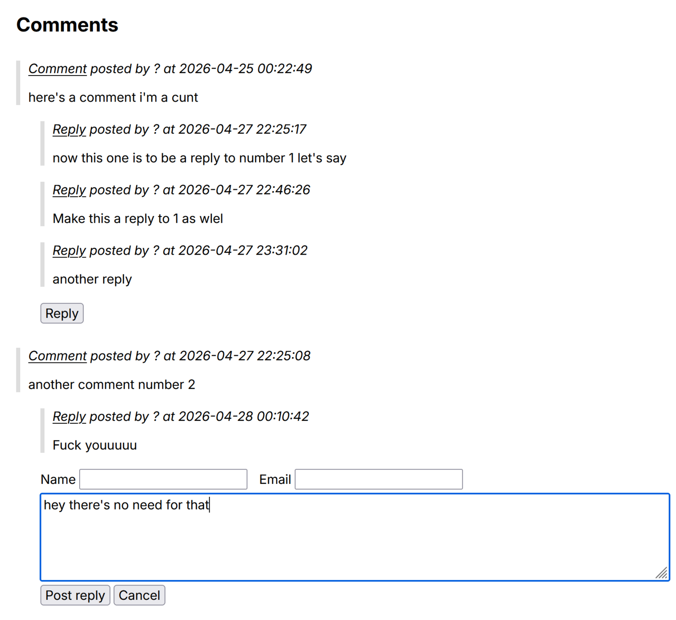Focus the Name input field
The height and width of the screenshot is (620, 676).
[163, 479]
